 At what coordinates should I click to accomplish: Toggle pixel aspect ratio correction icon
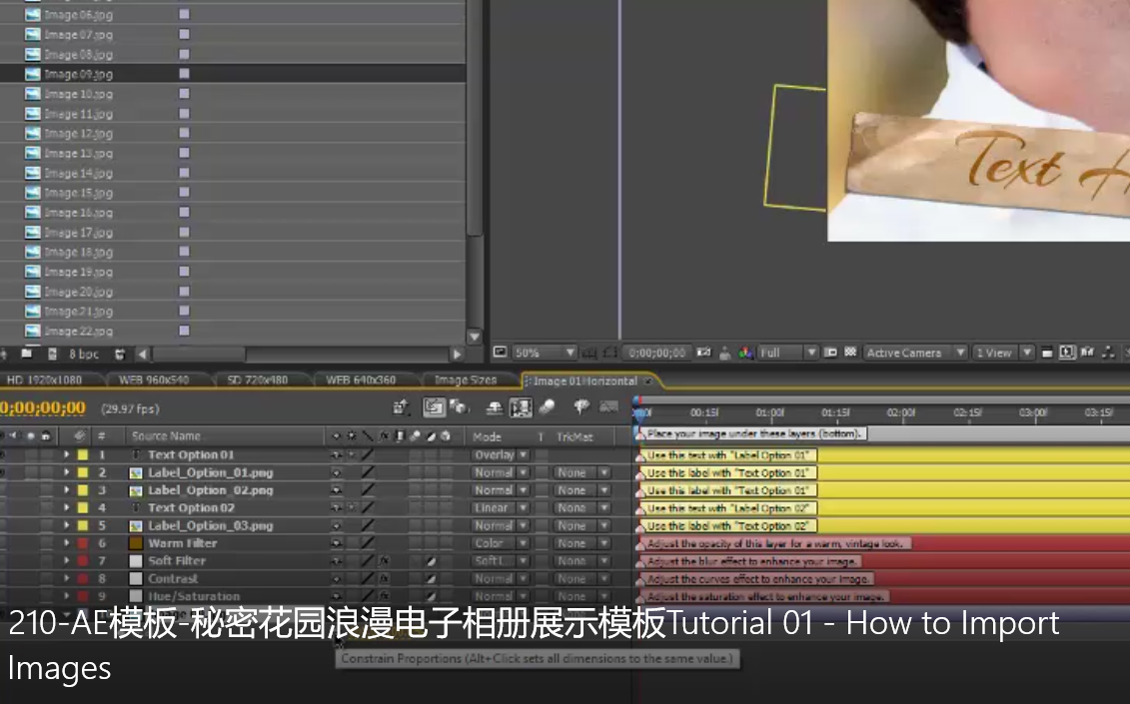click(1047, 352)
